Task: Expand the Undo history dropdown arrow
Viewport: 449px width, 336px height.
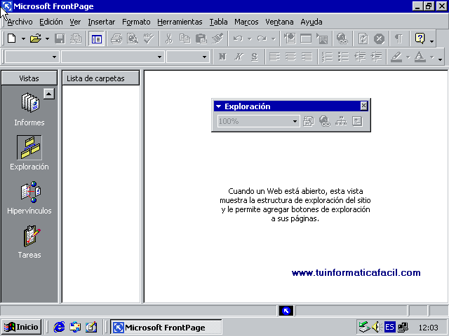Action: pyautogui.click(x=250, y=38)
